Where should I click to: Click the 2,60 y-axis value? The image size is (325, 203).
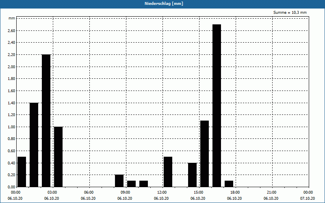(11, 31)
